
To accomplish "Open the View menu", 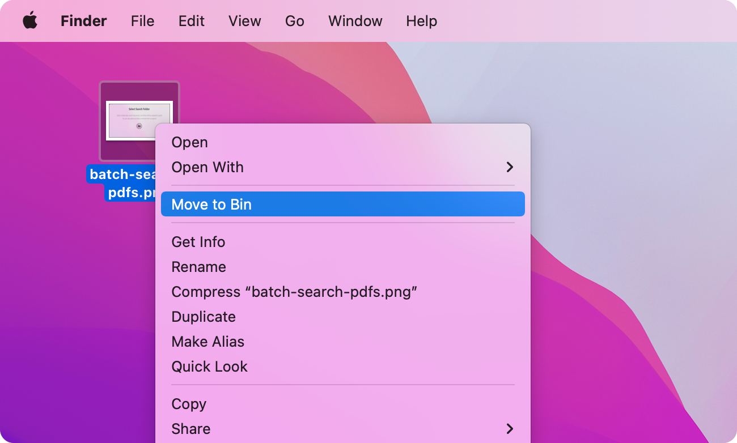I will click(244, 20).
